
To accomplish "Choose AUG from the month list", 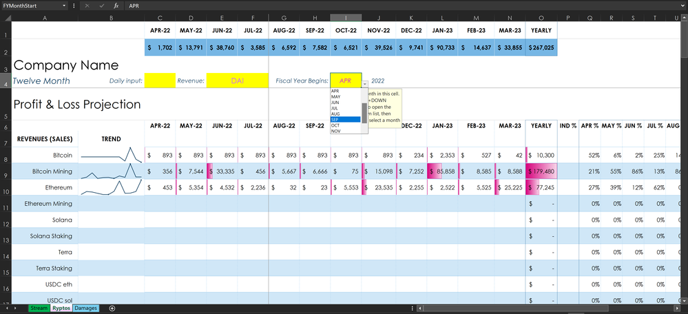I will pyautogui.click(x=345, y=114).
